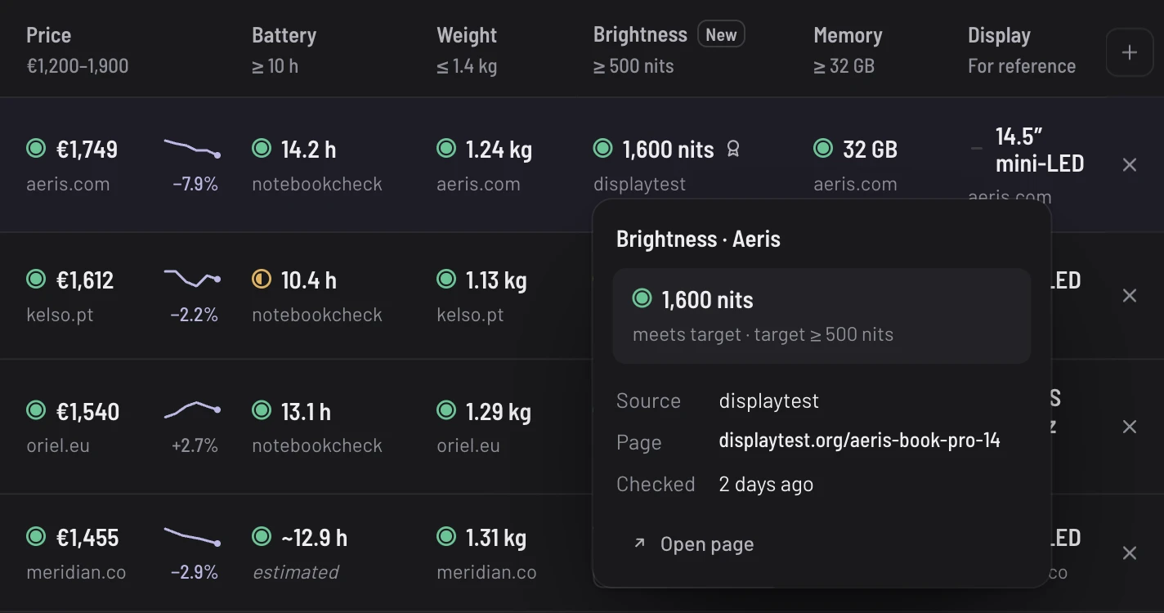
Task: Click notebookcheck source under 14.2 h
Action: click(317, 184)
